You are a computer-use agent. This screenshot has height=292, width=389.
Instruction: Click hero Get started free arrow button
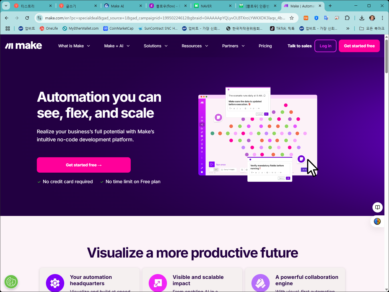84,165
